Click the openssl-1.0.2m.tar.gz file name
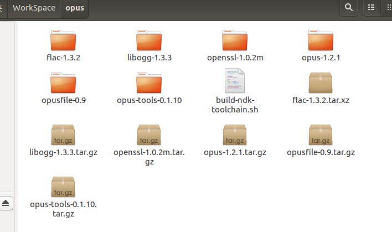This screenshot has height=232, width=392. (149, 157)
